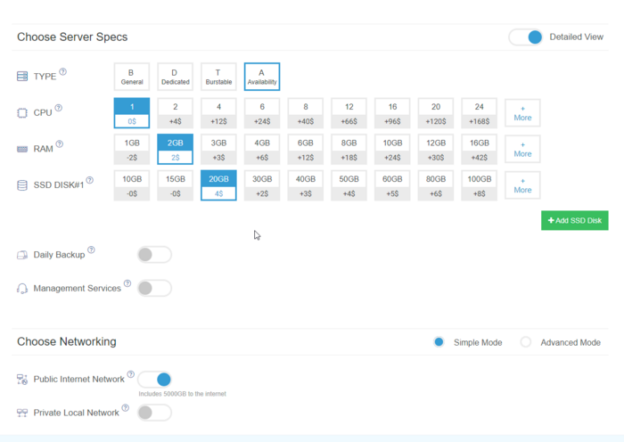Click the Add SSD Disk button

pyautogui.click(x=575, y=220)
